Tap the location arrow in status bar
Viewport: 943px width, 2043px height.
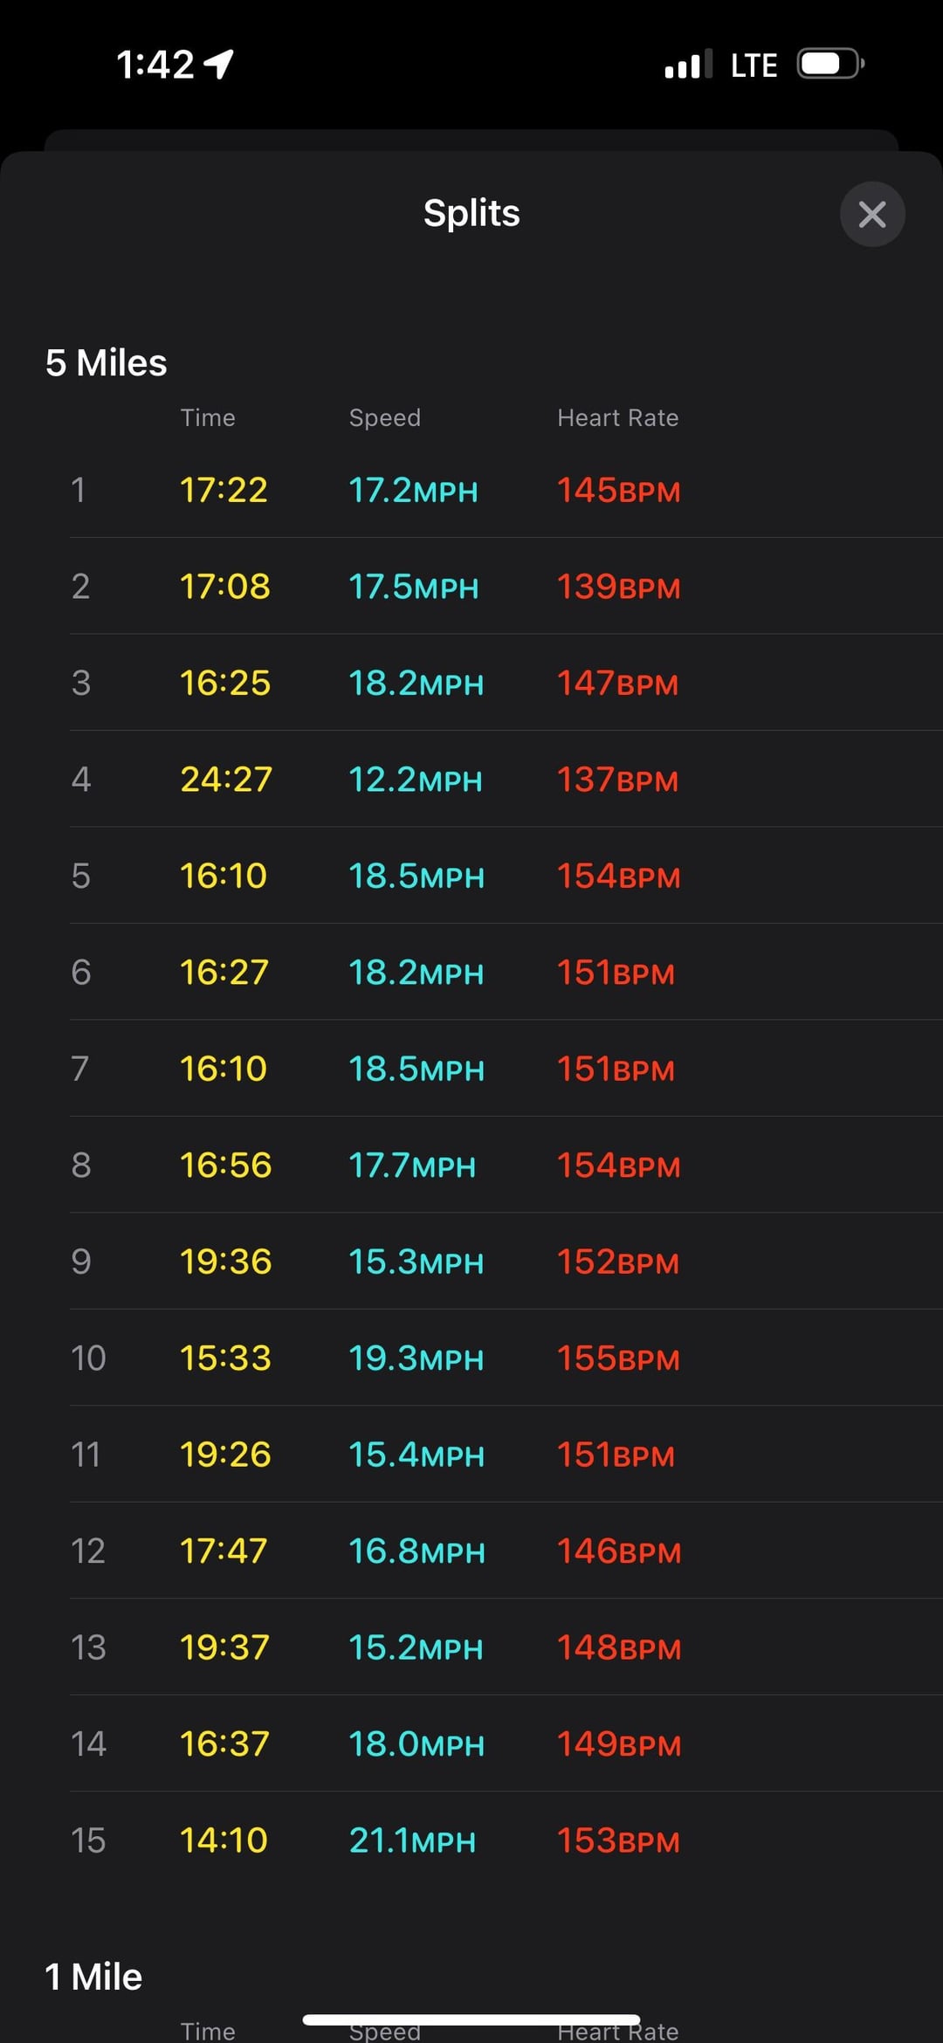(218, 64)
